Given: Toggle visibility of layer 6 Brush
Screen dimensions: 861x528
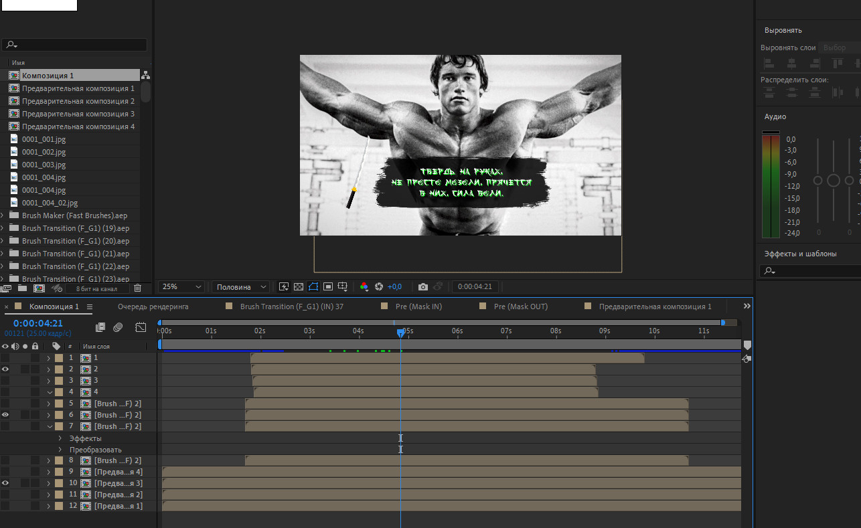Looking at the screenshot, I should [x=5, y=415].
